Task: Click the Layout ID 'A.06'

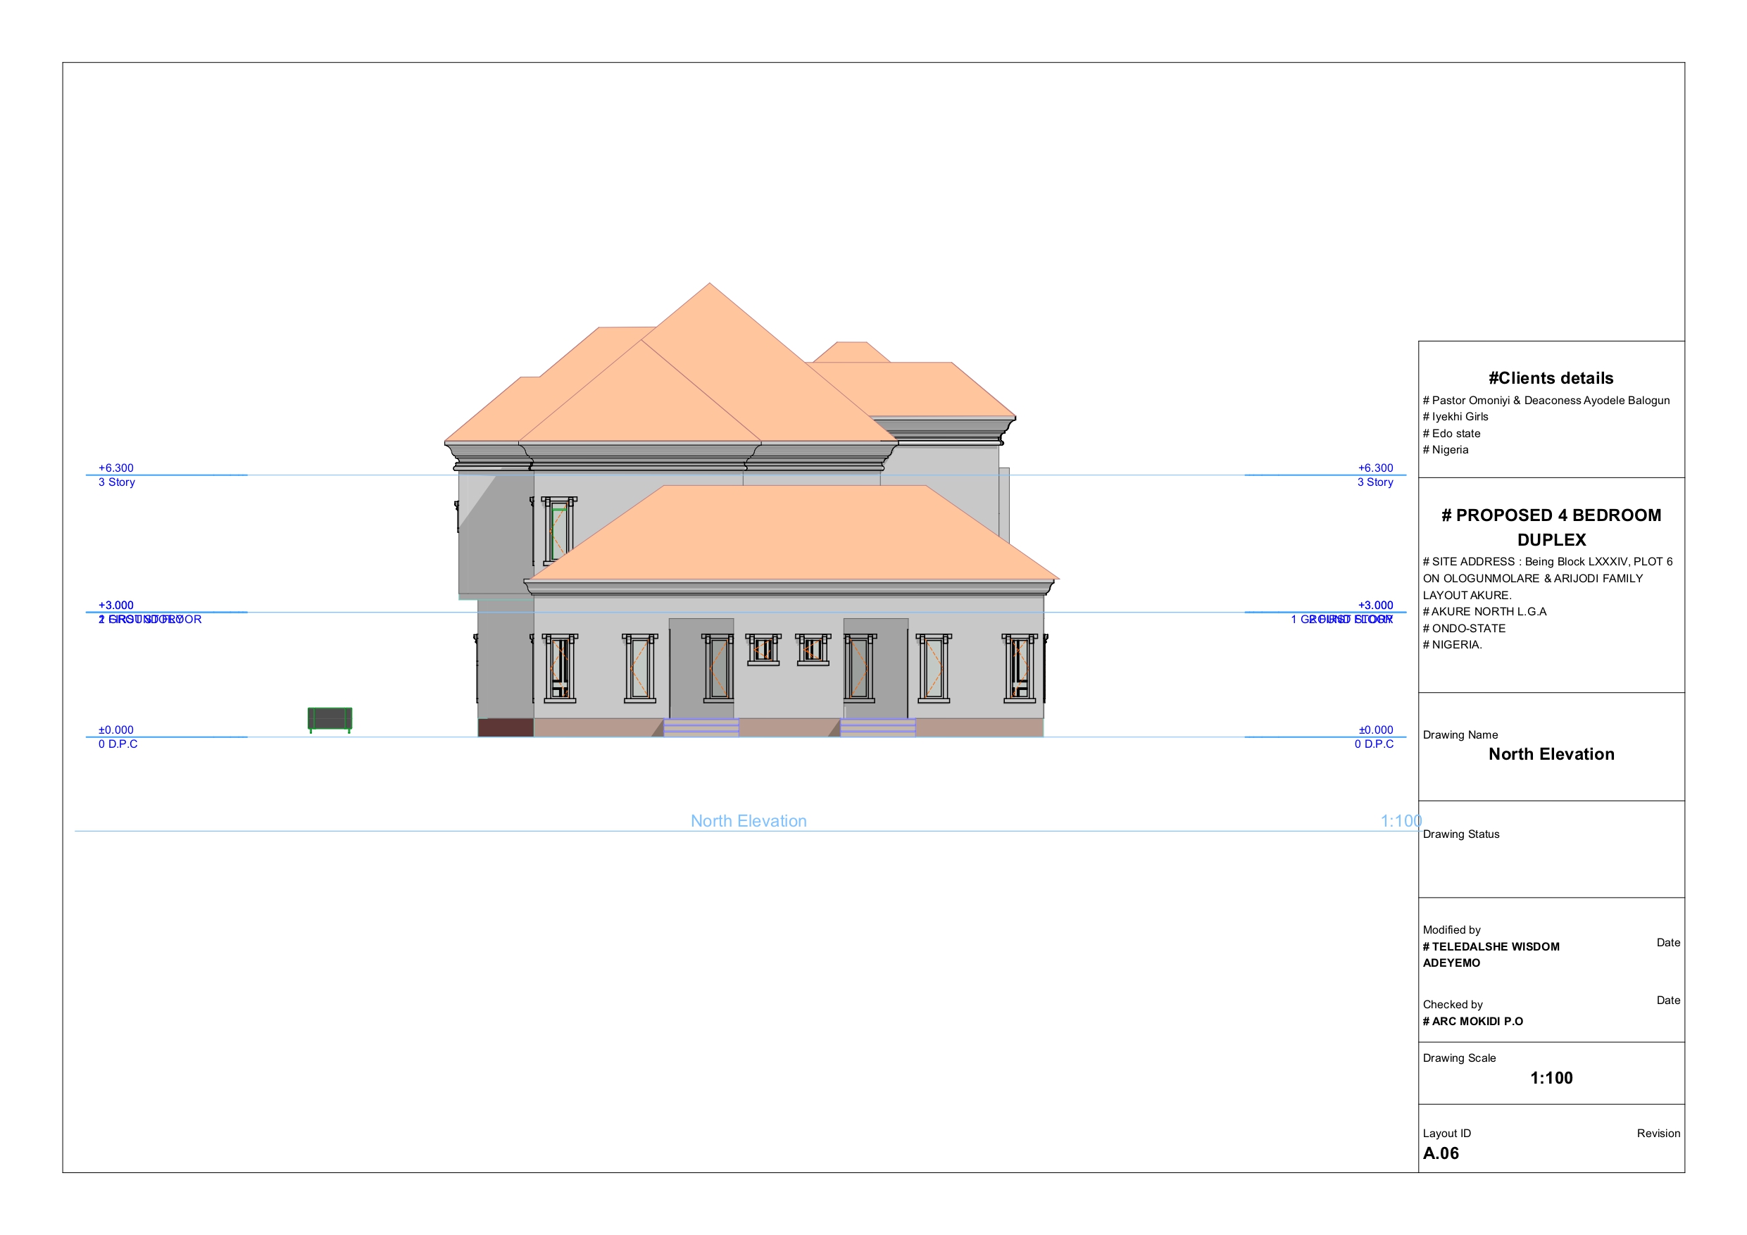Action: [1441, 1153]
